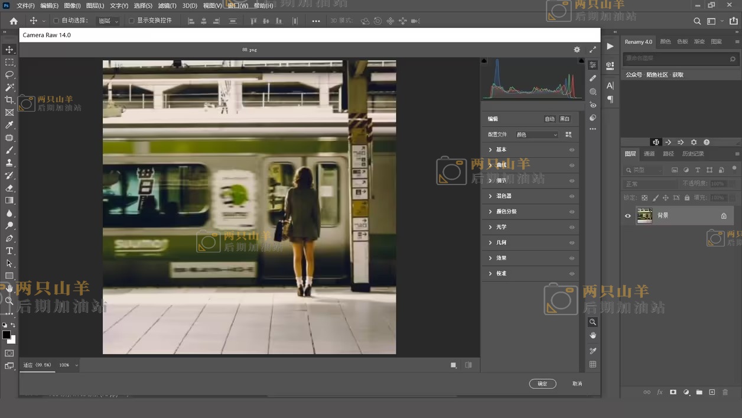
Task: Click the 自动 auto adjustment button
Action: point(549,119)
